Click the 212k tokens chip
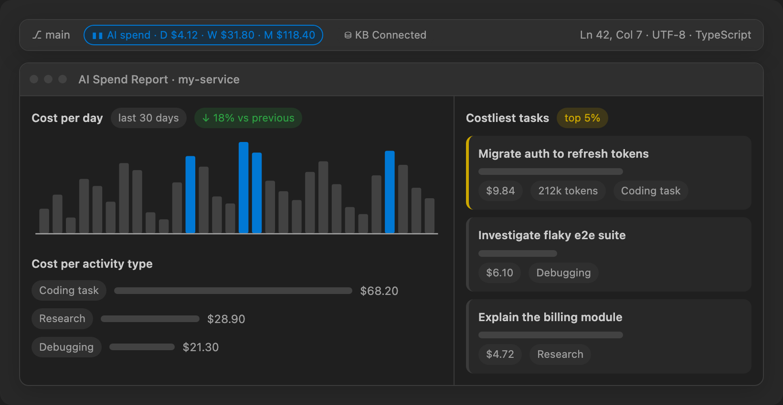Viewport: 783px width, 405px height. (568, 191)
